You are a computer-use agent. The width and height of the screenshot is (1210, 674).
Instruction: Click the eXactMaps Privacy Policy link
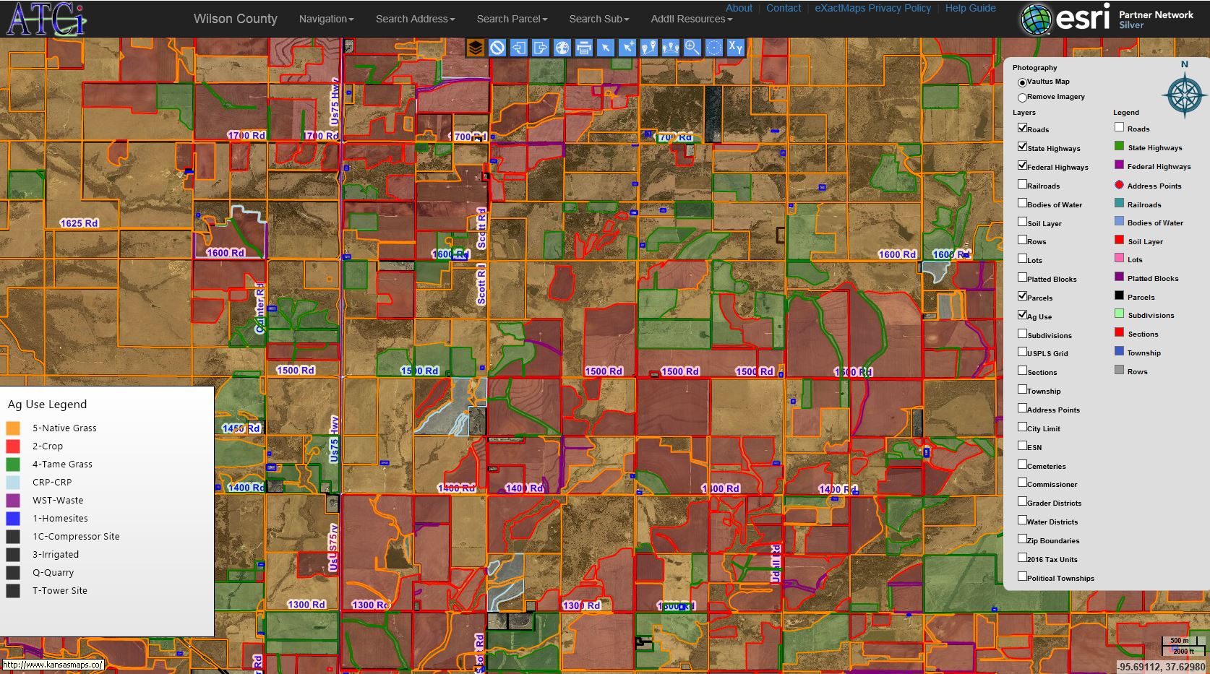[872, 8]
